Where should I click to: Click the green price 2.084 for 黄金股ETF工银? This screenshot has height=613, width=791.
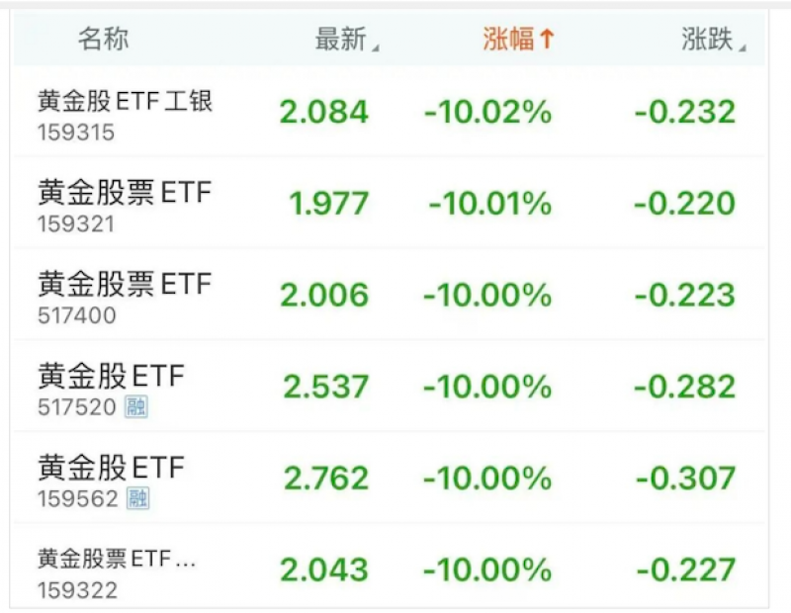(x=327, y=111)
